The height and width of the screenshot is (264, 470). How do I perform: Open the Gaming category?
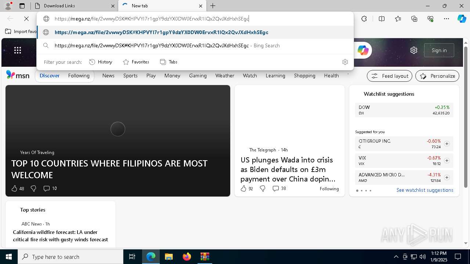[x=198, y=76]
